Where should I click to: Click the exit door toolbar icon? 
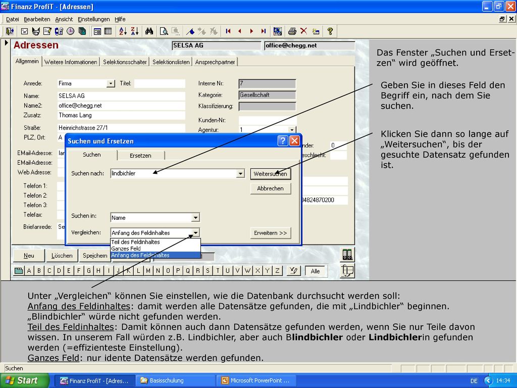tap(10, 31)
